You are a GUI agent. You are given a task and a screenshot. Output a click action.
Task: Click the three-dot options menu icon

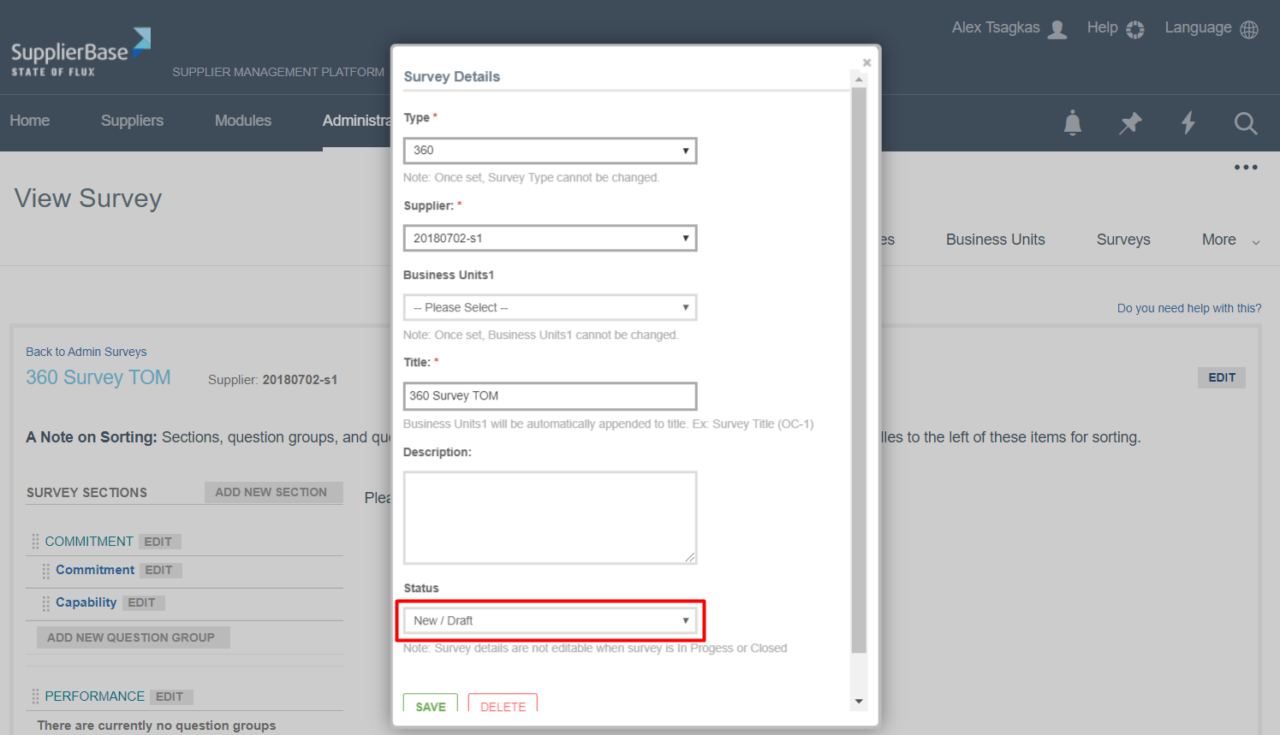[1245, 168]
